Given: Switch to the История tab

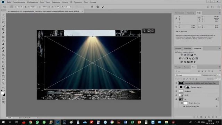Looking at the screenshot, I should [x=178, y=49].
